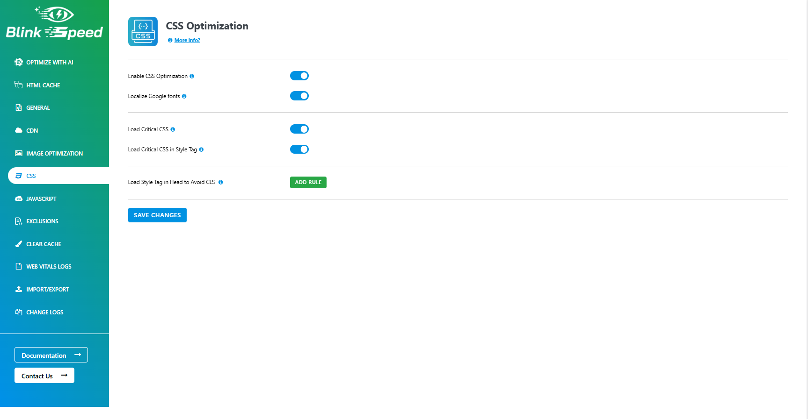This screenshot has height=419, width=808.
Task: Disable Load Critical CSS
Action: pos(299,129)
